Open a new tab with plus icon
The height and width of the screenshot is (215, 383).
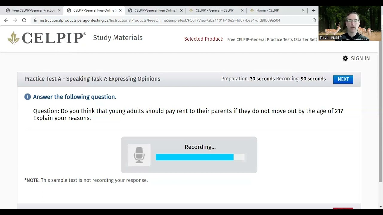click(314, 10)
